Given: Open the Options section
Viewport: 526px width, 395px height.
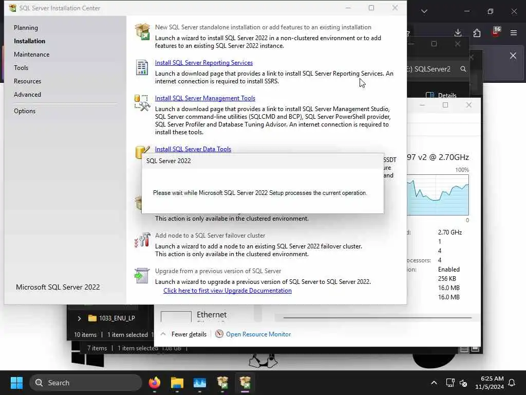Looking at the screenshot, I should tap(25, 111).
